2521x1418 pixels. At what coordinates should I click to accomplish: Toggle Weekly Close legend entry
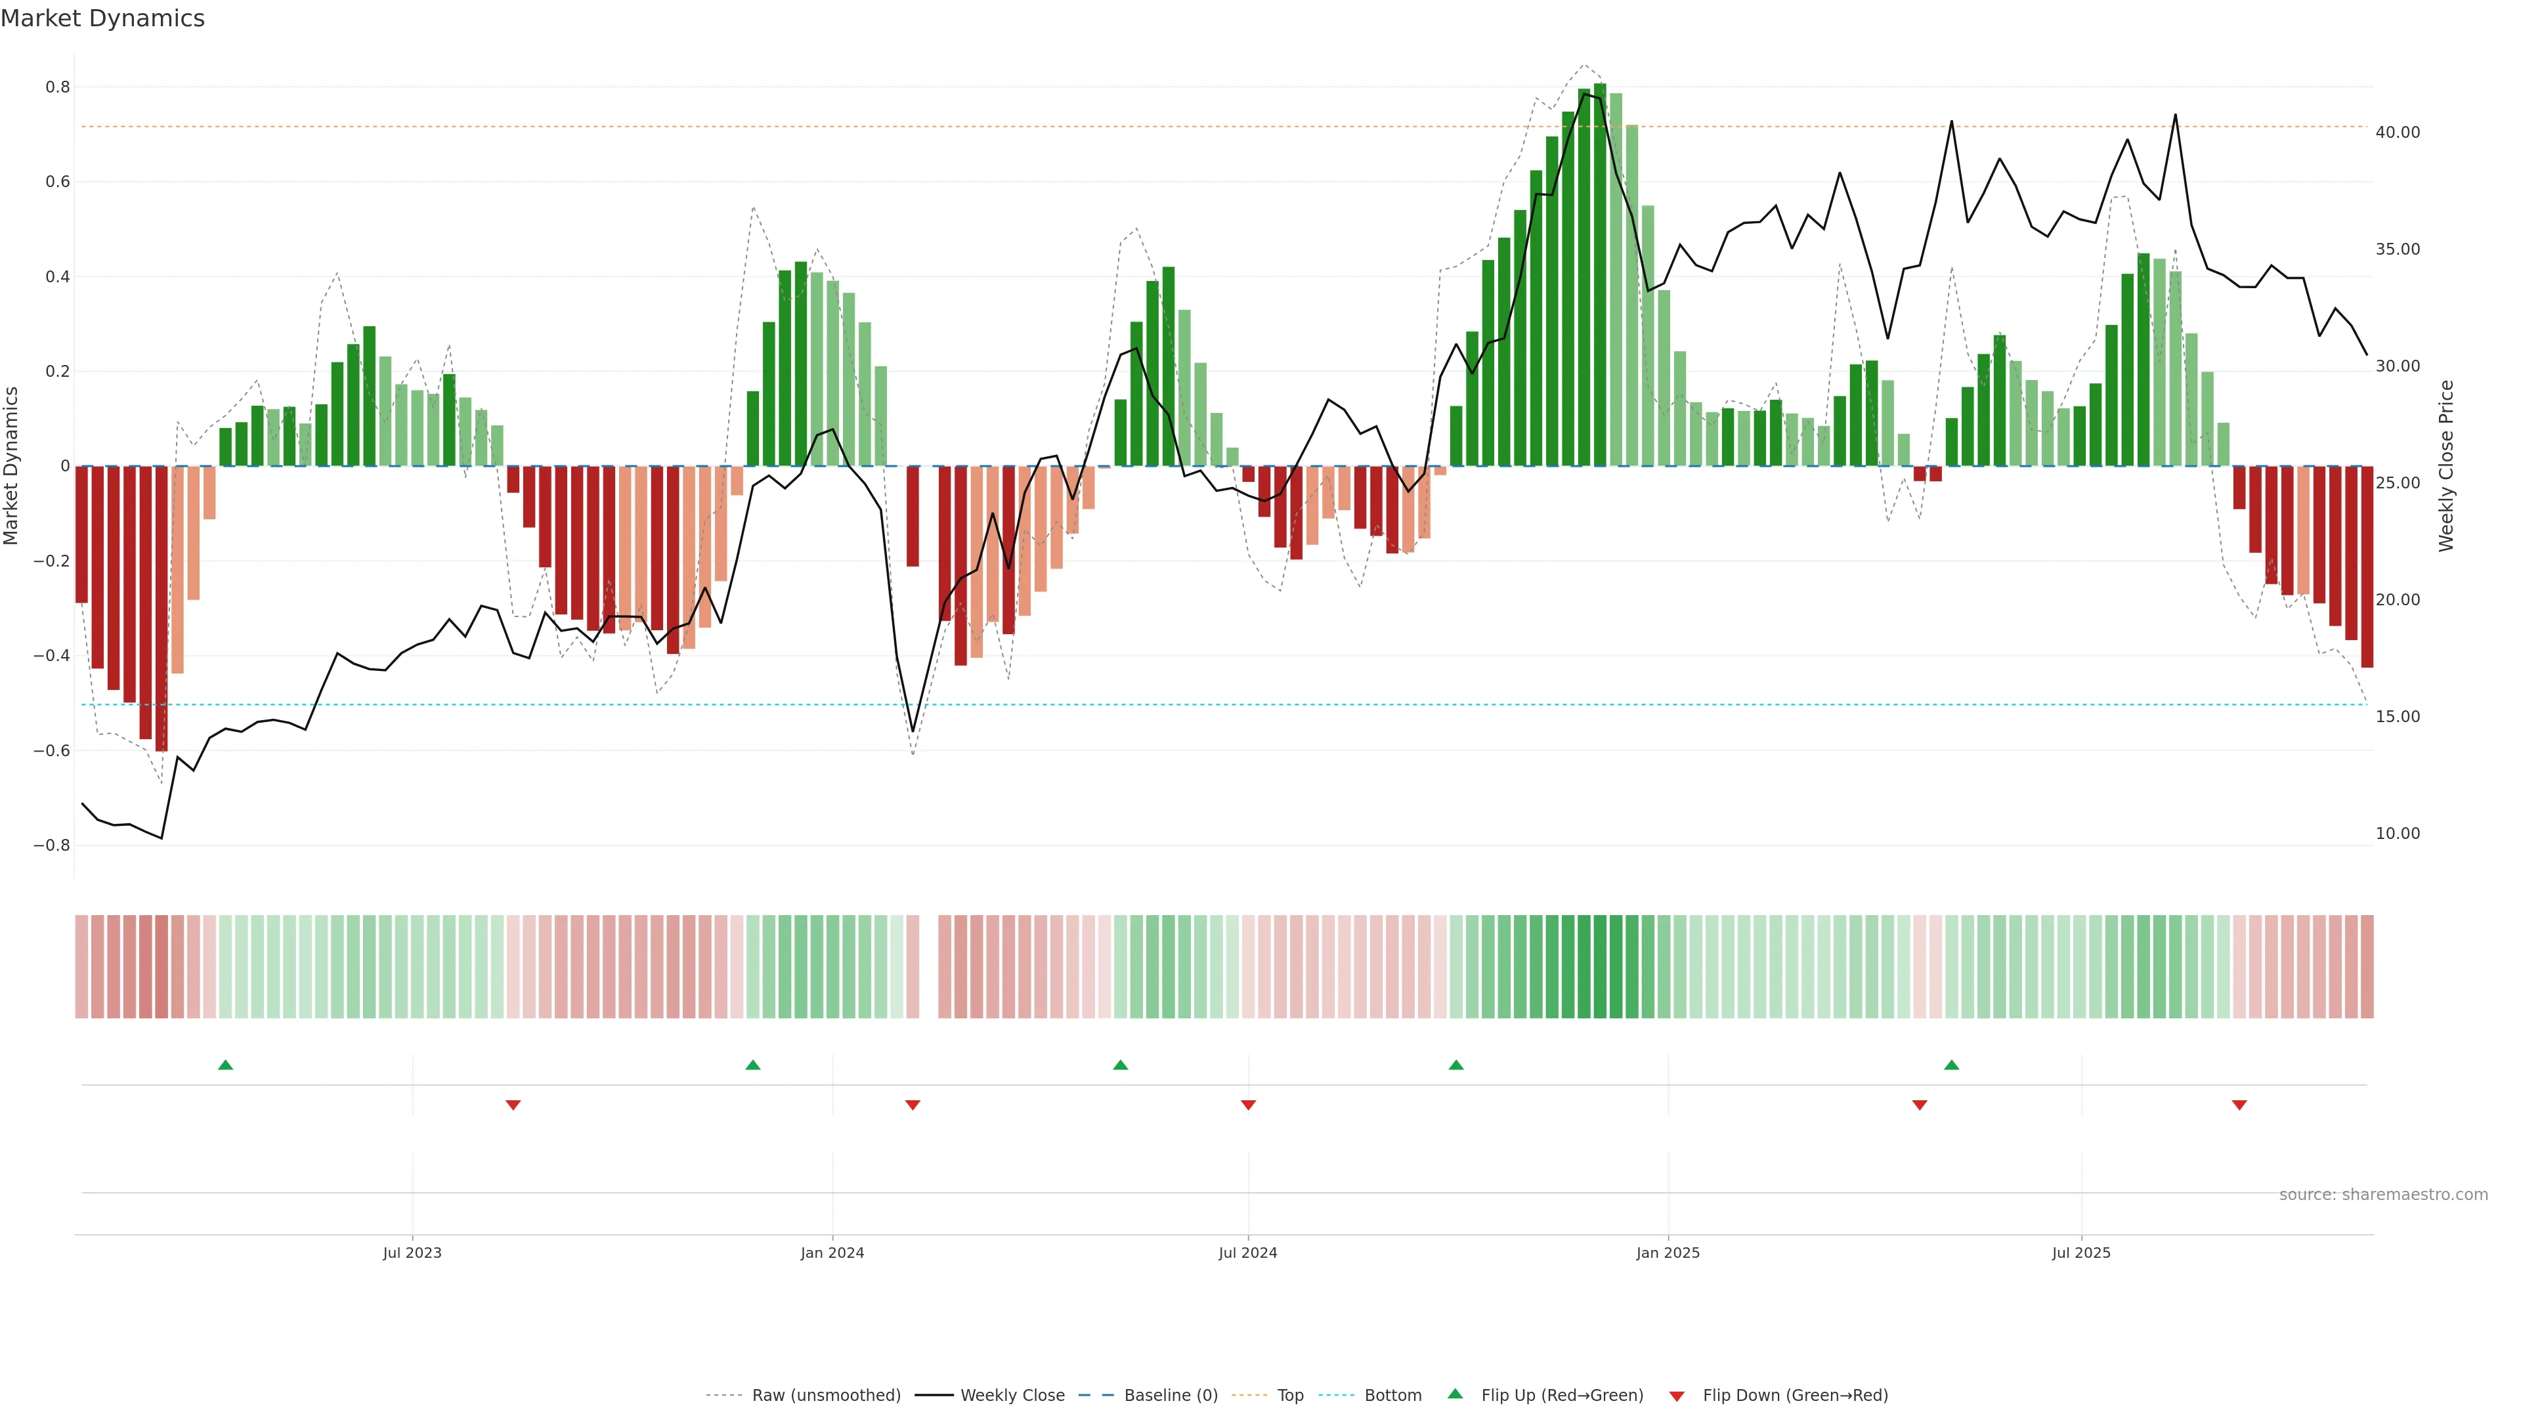pos(1012,1396)
